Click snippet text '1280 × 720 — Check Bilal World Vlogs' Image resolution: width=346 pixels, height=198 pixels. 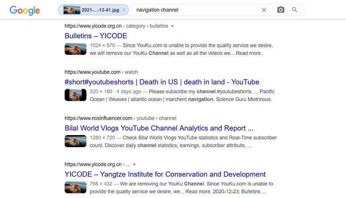[x=133, y=138]
